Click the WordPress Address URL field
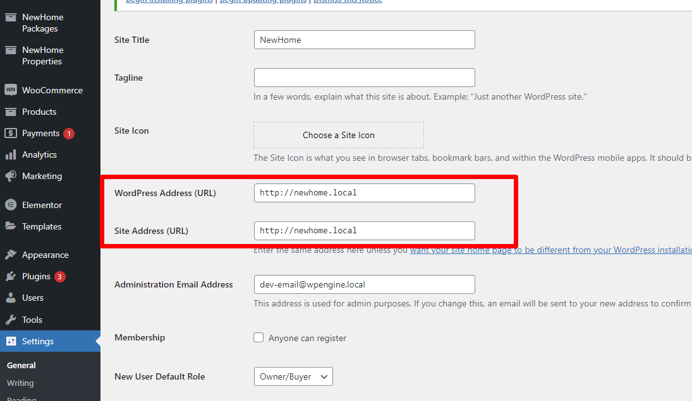 pos(365,193)
